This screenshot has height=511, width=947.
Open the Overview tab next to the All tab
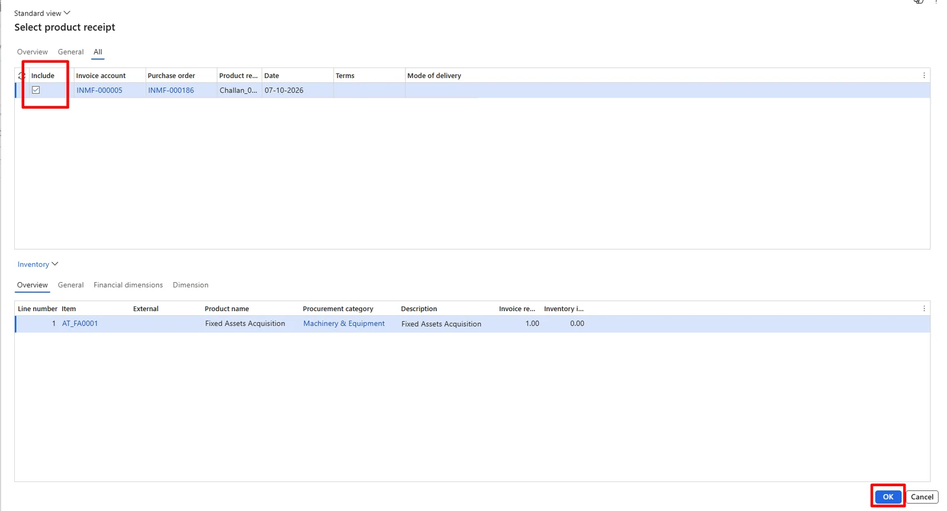[x=33, y=52]
